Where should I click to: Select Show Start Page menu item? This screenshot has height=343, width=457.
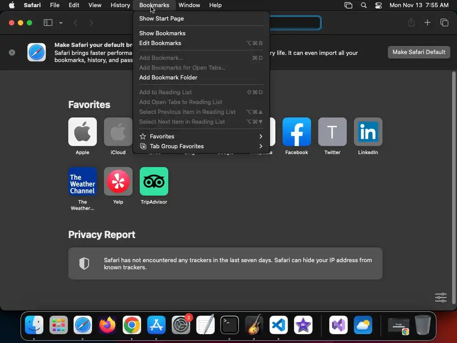click(x=201, y=18)
